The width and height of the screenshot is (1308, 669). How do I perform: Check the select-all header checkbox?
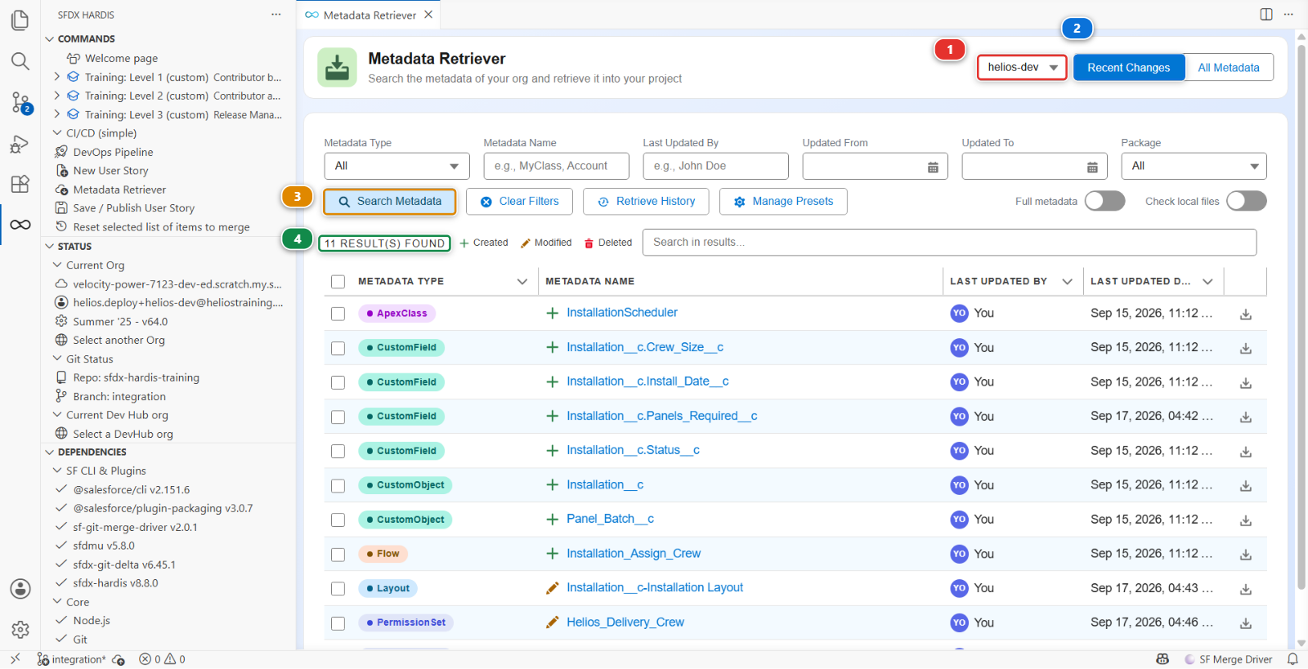[x=338, y=282]
